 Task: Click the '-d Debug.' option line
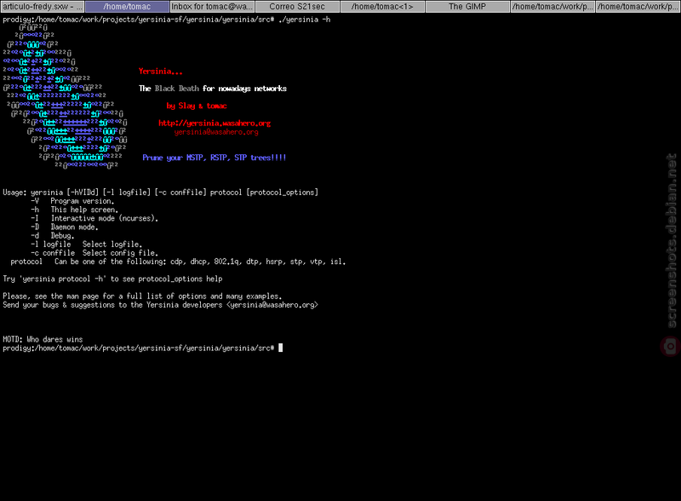[53, 236]
